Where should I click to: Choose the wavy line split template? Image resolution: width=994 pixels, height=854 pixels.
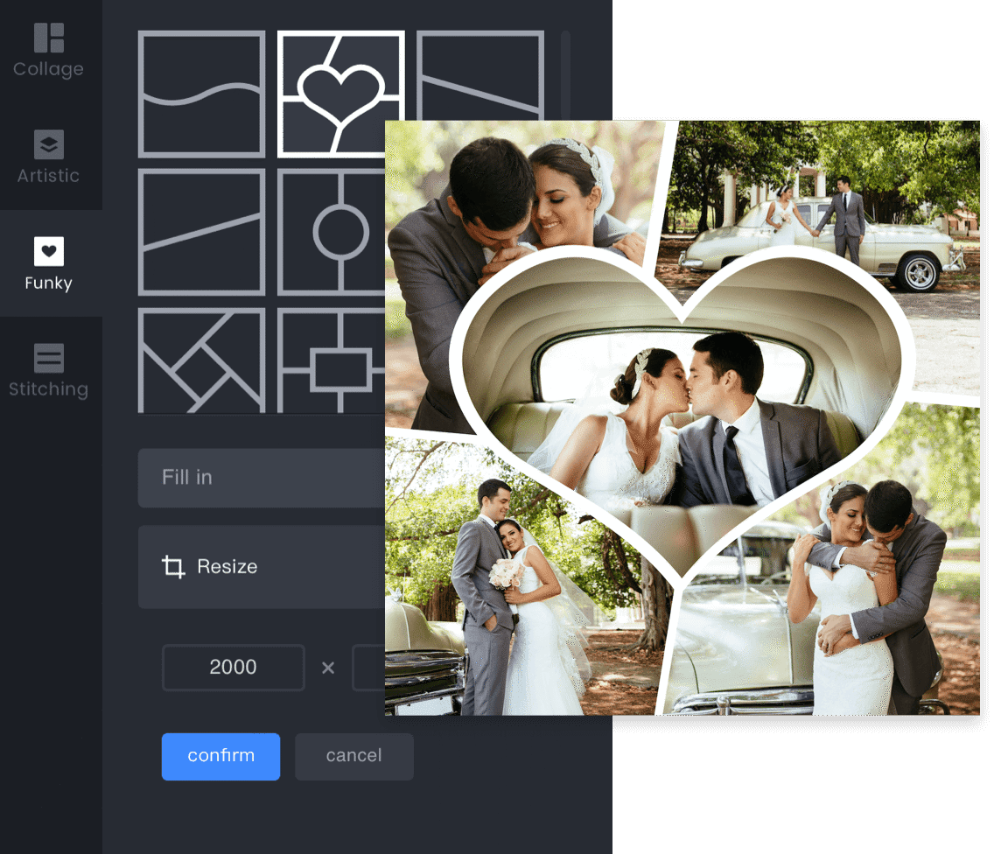201,94
